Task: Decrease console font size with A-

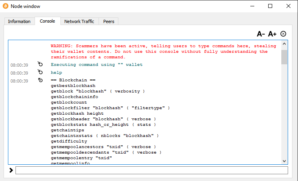Action: coord(261,34)
